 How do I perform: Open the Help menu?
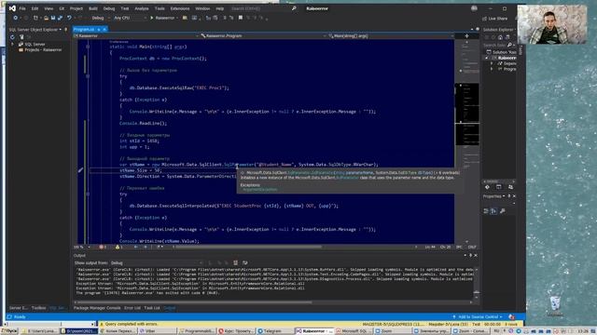click(x=220, y=8)
